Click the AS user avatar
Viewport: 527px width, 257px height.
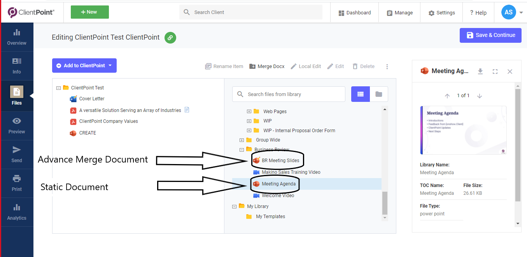coord(509,12)
